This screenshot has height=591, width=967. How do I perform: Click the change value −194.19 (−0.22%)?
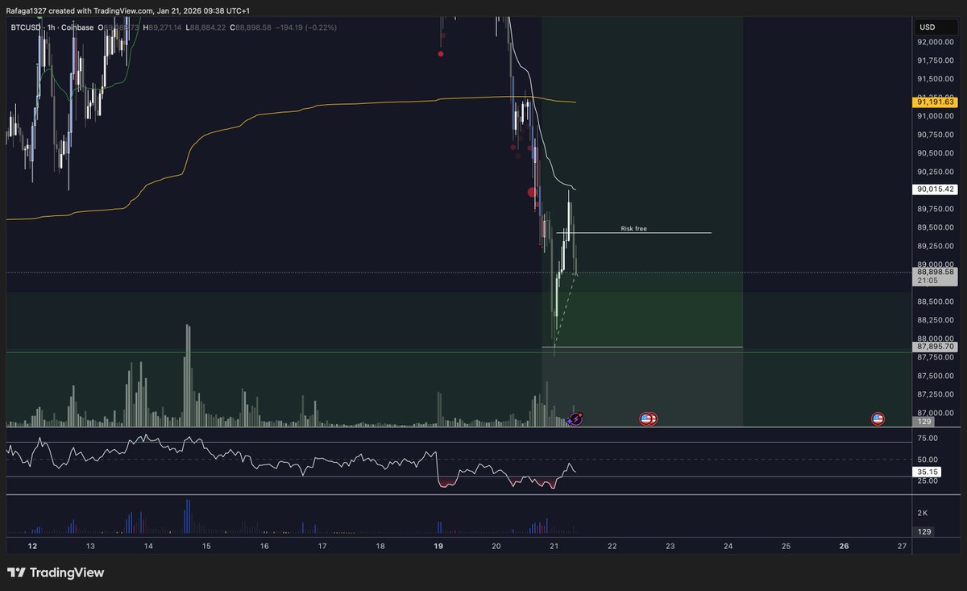tap(305, 27)
